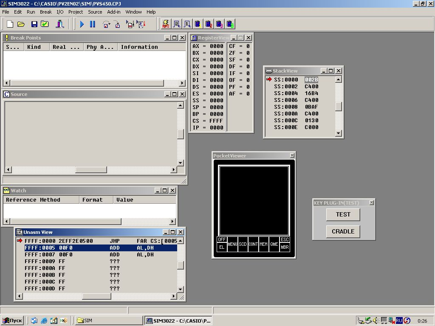Click the Open folder toolbar icon

(x=21, y=24)
